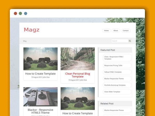Click the blue window dot
The height and width of the screenshot is (116, 155).
[26, 13]
